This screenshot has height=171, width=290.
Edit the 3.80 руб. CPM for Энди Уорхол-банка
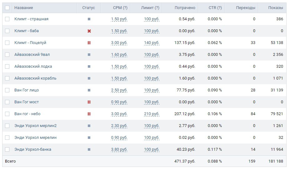119,149
